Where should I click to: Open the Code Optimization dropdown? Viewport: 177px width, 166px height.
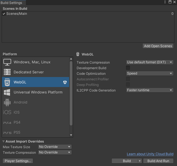(x=150, y=73)
